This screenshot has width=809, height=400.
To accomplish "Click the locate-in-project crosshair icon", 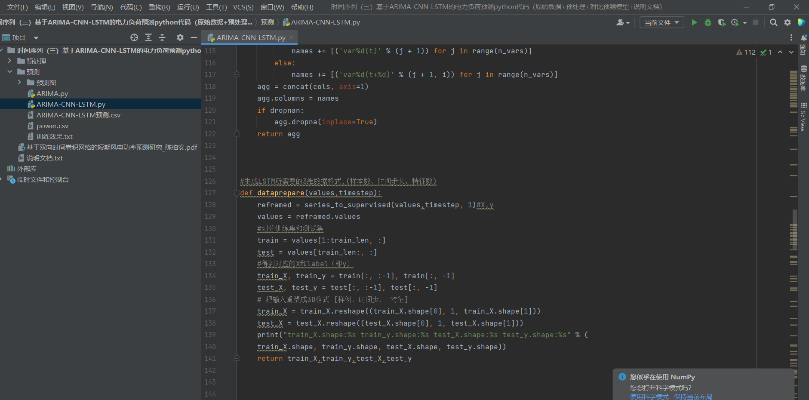I will pyautogui.click(x=134, y=37).
